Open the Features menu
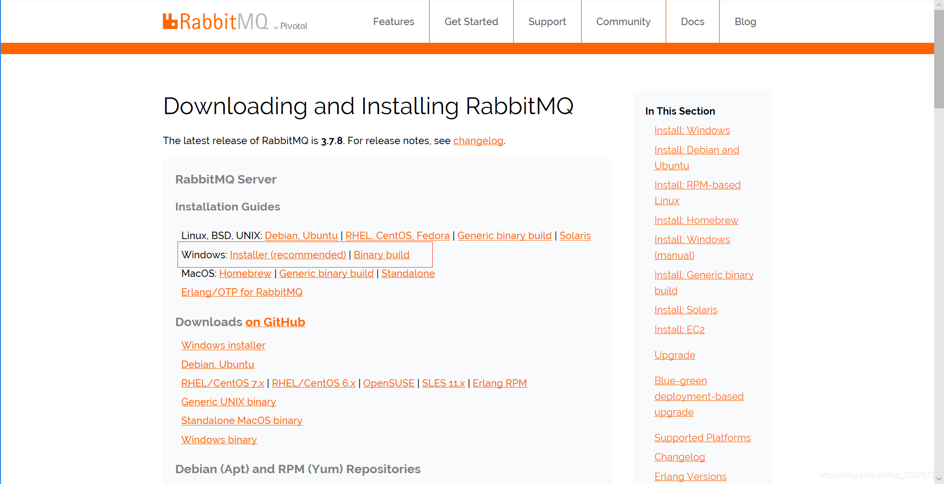This screenshot has width=944, height=484. (393, 22)
